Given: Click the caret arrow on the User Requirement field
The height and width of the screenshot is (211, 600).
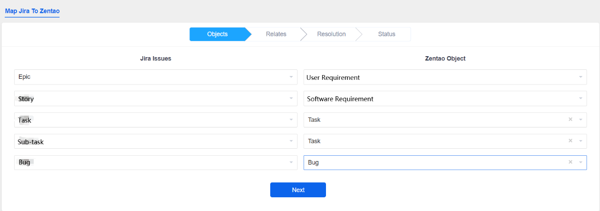Looking at the screenshot, I should coord(580,77).
